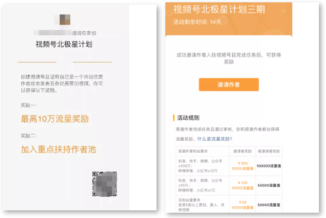This screenshot has height=218, width=326.
Task: Click the blurred avatar at top
Action: click(x=65, y=19)
